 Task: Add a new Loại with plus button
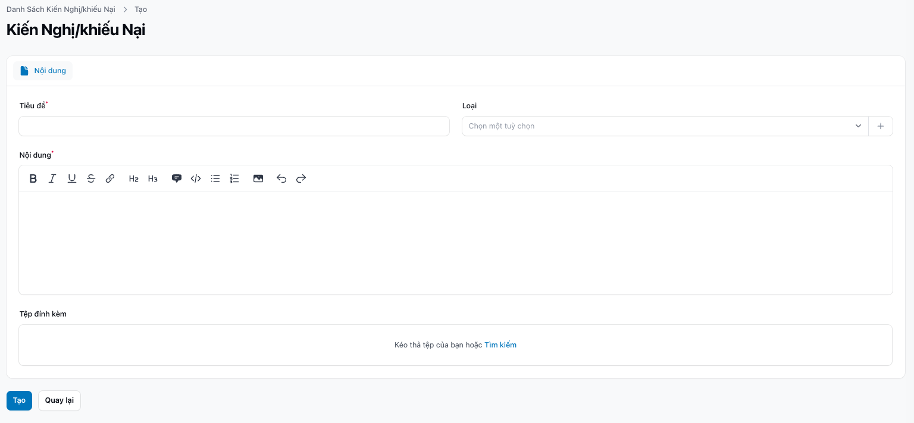[881, 126]
